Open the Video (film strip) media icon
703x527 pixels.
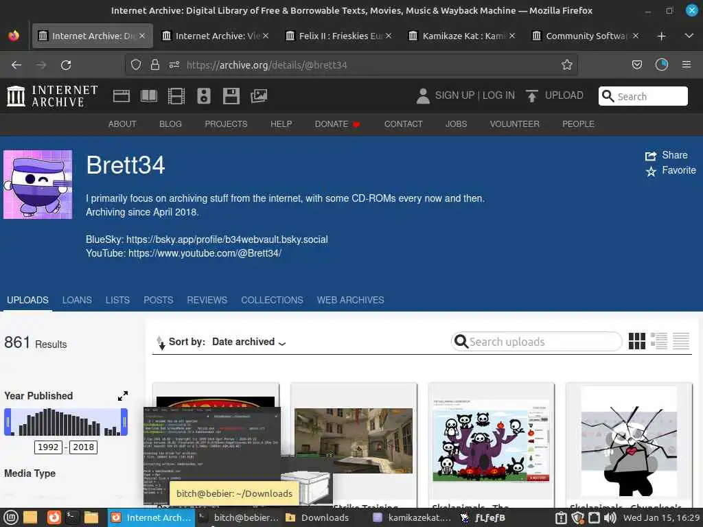pyautogui.click(x=176, y=96)
